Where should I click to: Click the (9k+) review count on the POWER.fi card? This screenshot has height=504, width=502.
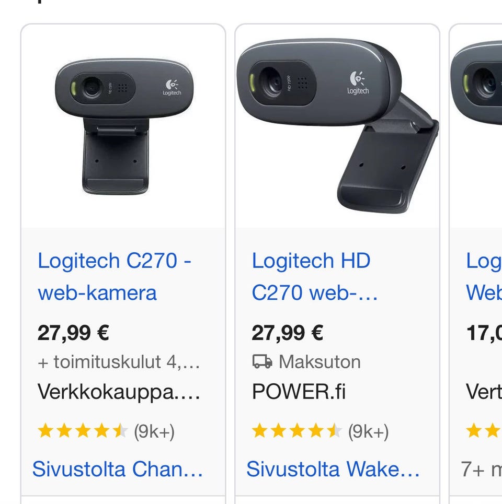(x=369, y=431)
